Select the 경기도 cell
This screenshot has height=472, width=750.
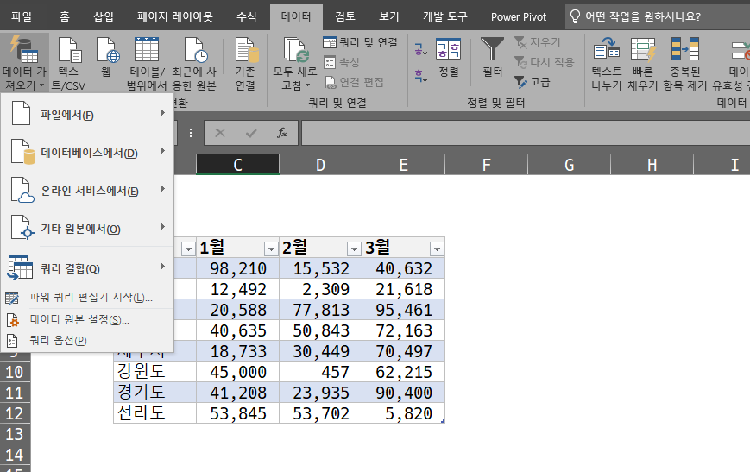pos(154,393)
